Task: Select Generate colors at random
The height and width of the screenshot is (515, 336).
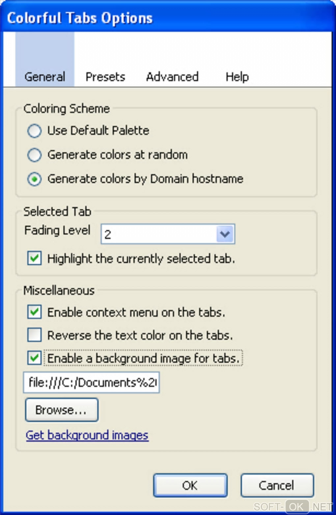Action: 35,155
